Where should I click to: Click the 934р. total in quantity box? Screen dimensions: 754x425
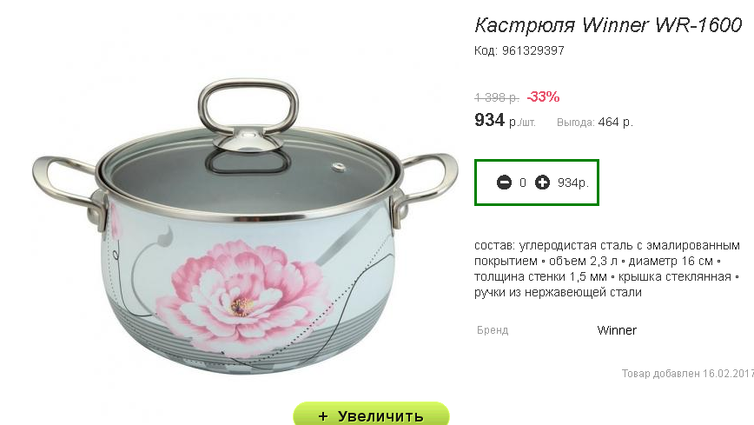tap(573, 183)
